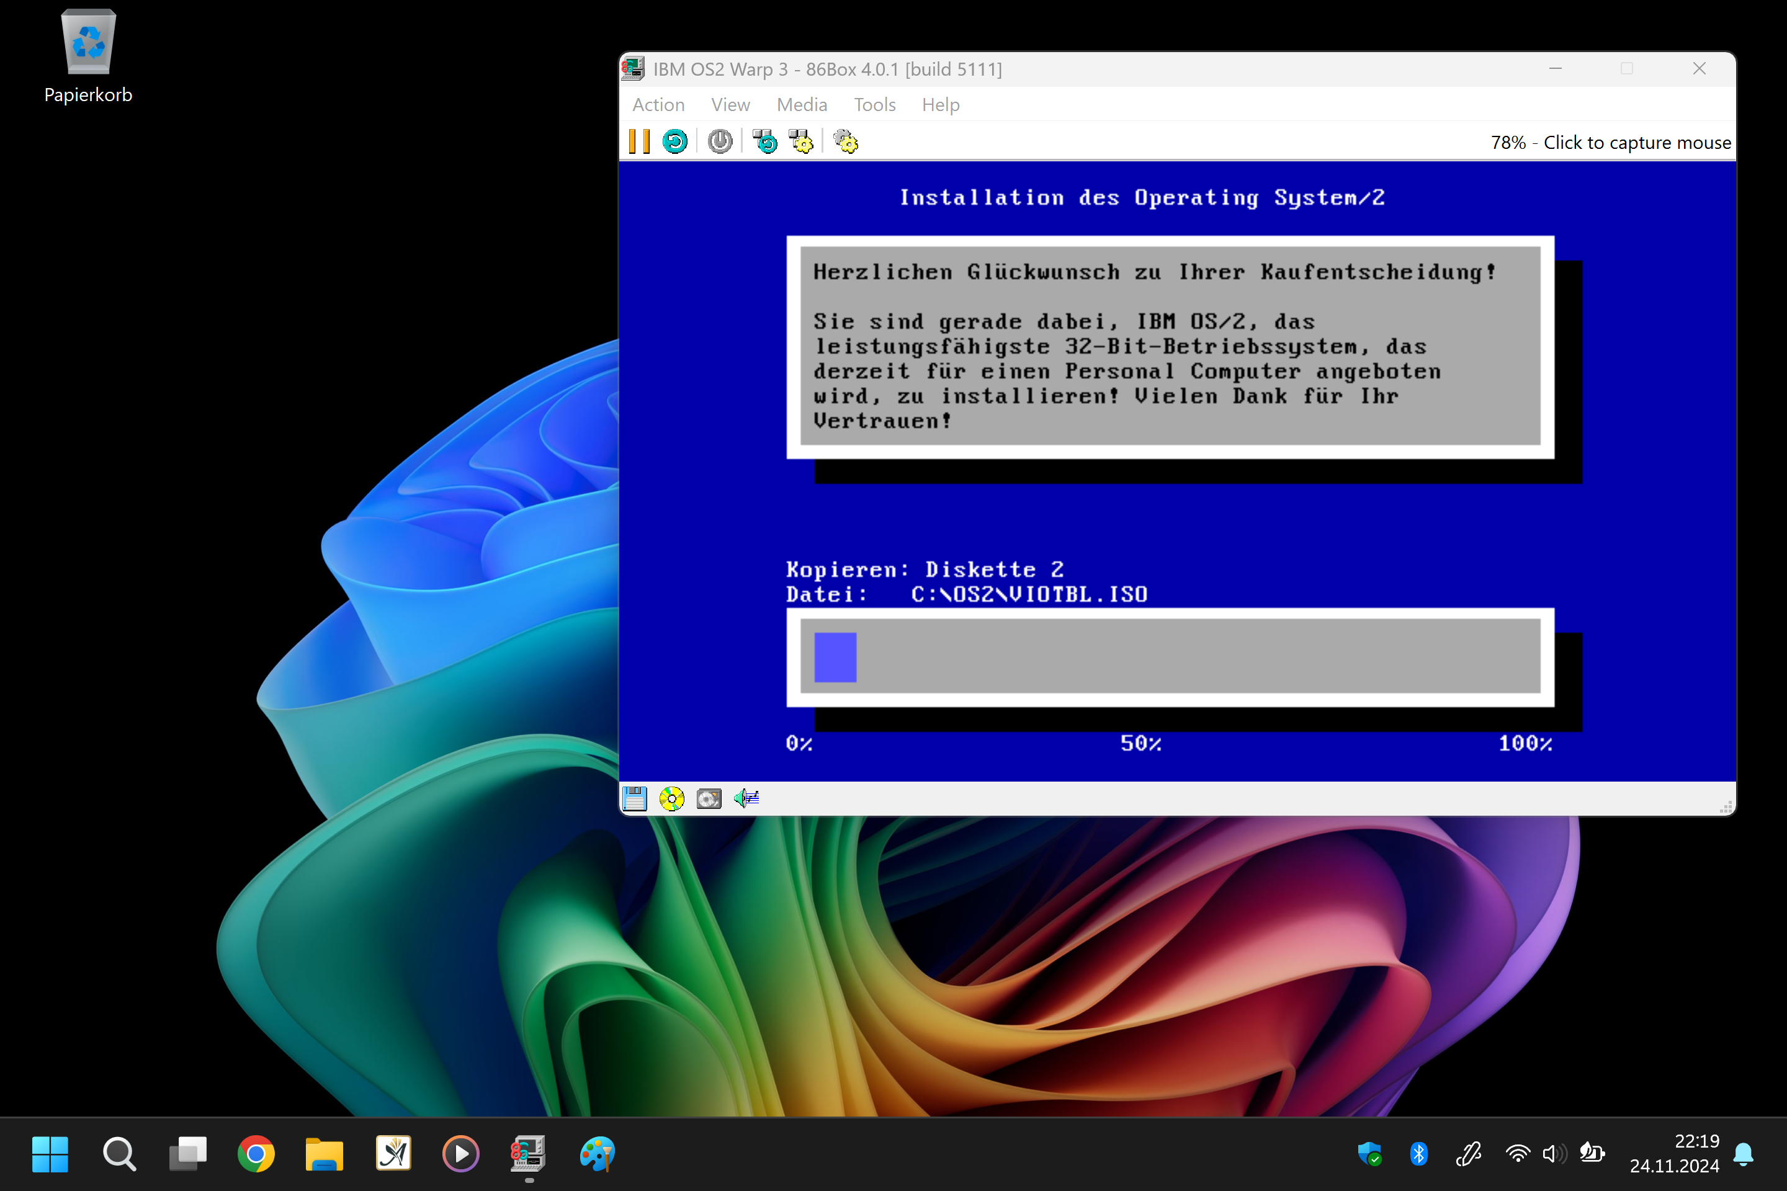Click the 'Herzlichen Glückwunsch' message box
1787x1191 pixels.
tap(1170, 347)
